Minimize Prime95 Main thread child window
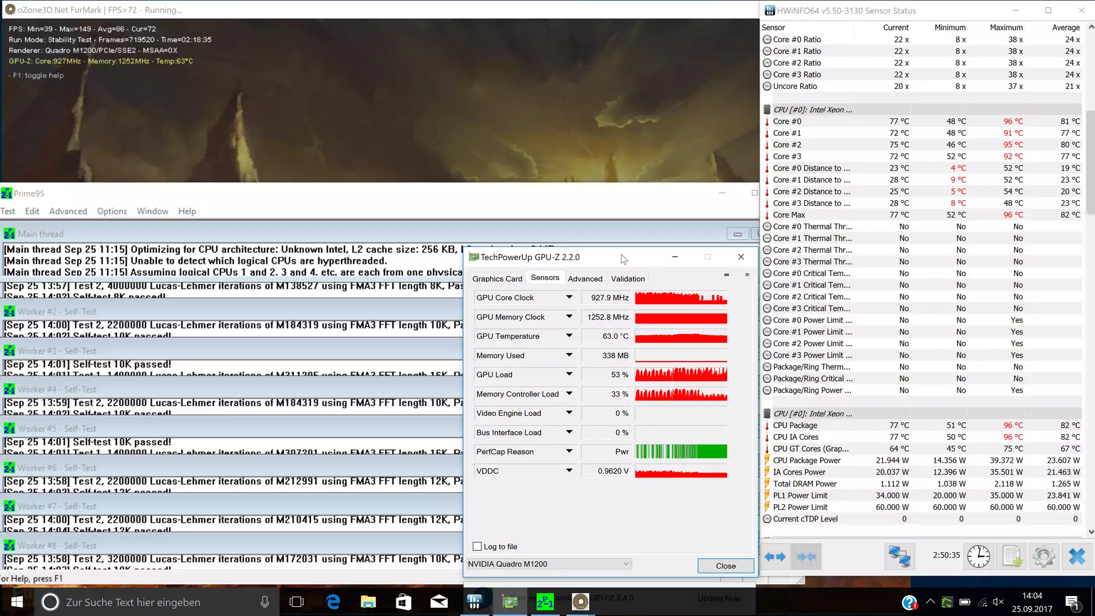Viewport: 1095px width, 616px height. click(737, 234)
